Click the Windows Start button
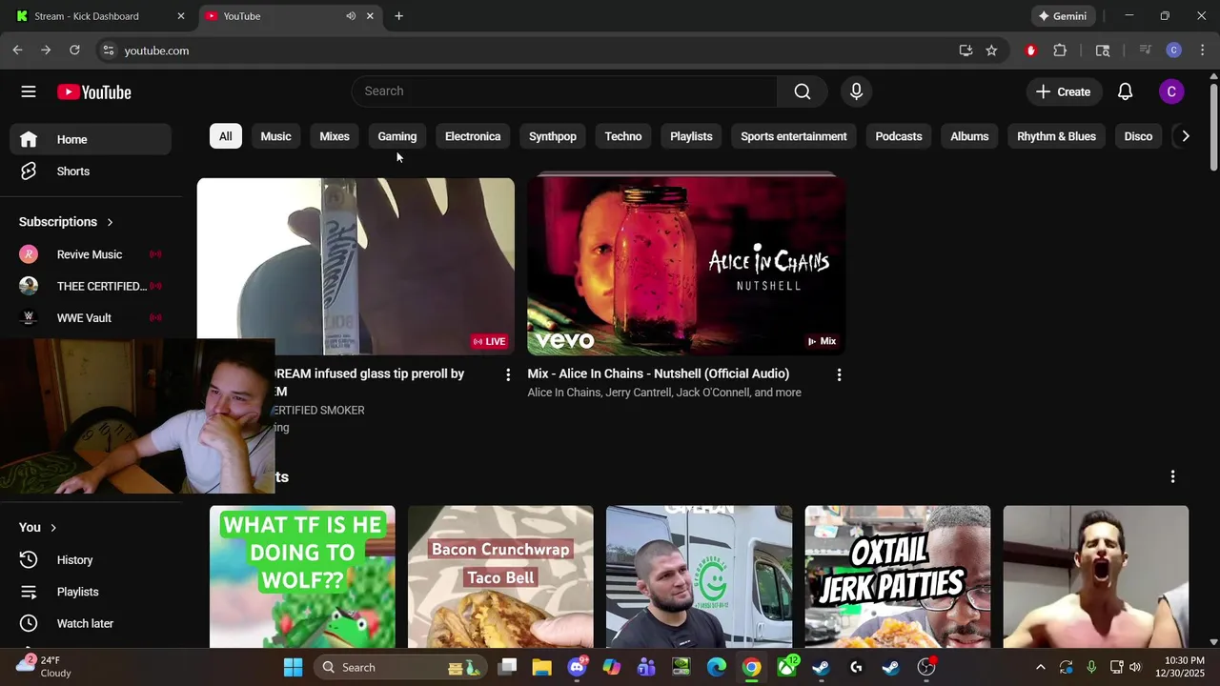 coord(293,667)
